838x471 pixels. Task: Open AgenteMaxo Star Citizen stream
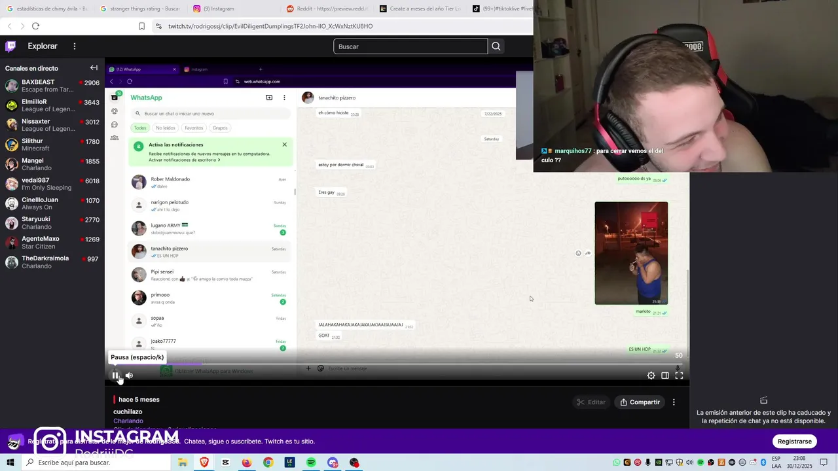(52, 243)
